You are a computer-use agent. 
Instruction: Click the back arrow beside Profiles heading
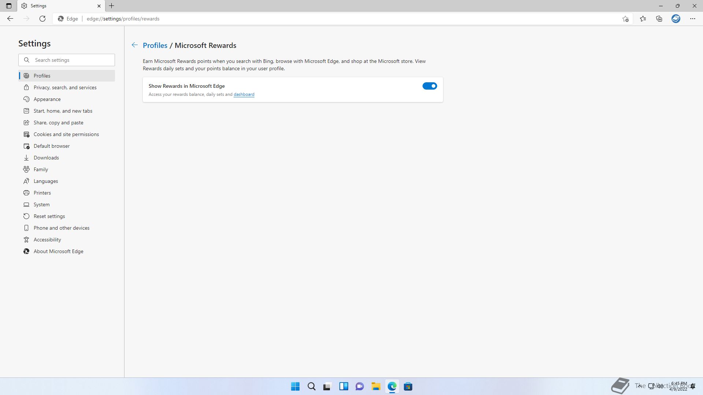click(x=135, y=45)
